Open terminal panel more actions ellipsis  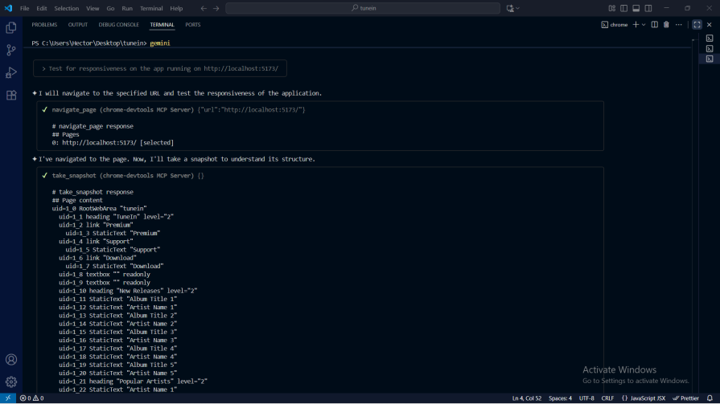pyautogui.click(x=677, y=25)
